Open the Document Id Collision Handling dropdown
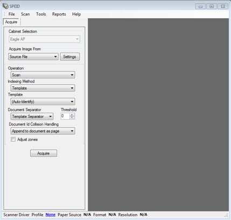Image resolution: width=231 pixels, height=220 pixels. coord(43,131)
